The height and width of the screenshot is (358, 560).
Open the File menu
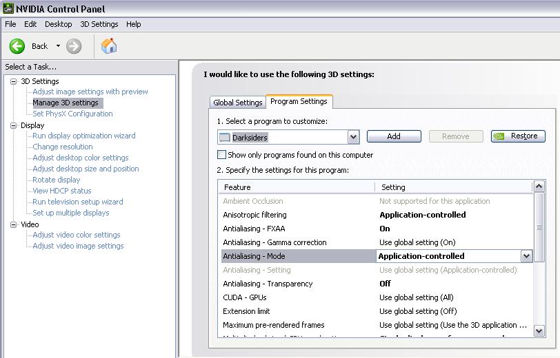point(10,24)
